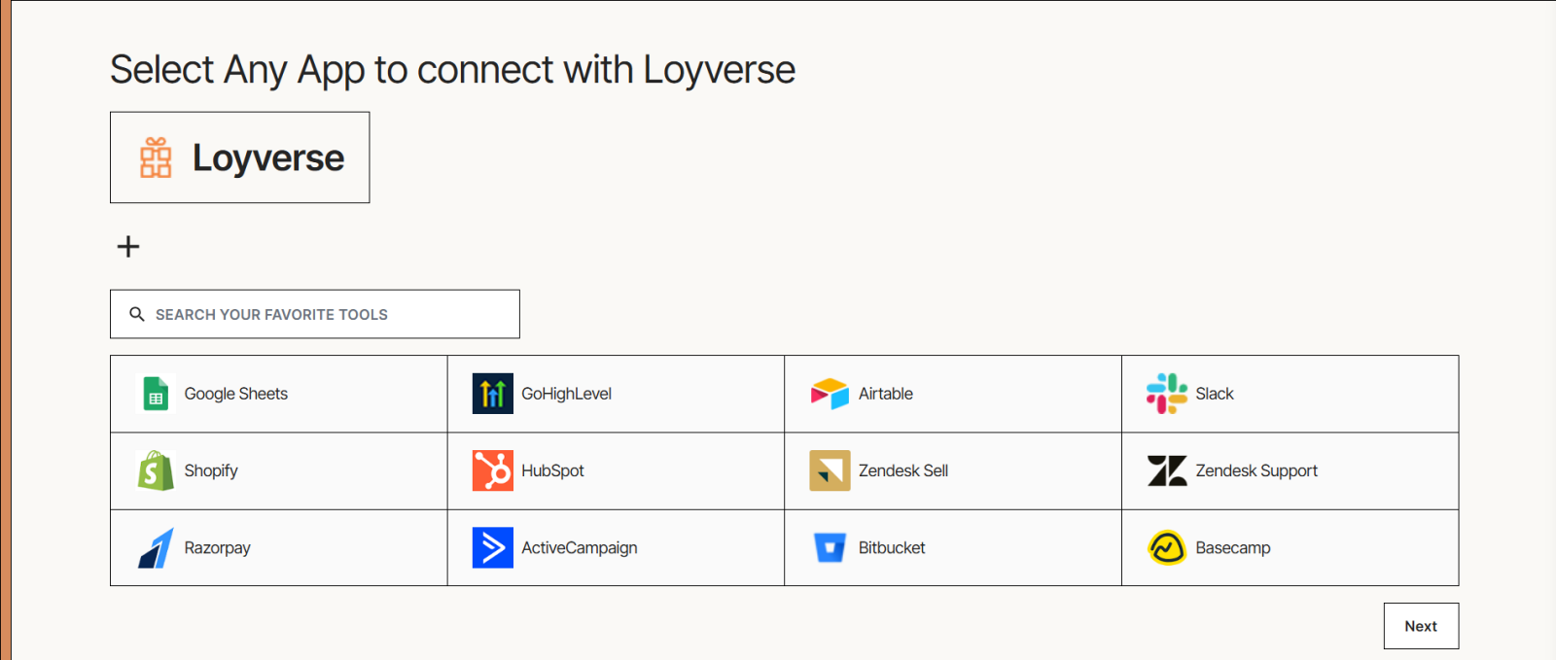
Task: Select the Bitbucket bucket icon
Action: tap(830, 548)
